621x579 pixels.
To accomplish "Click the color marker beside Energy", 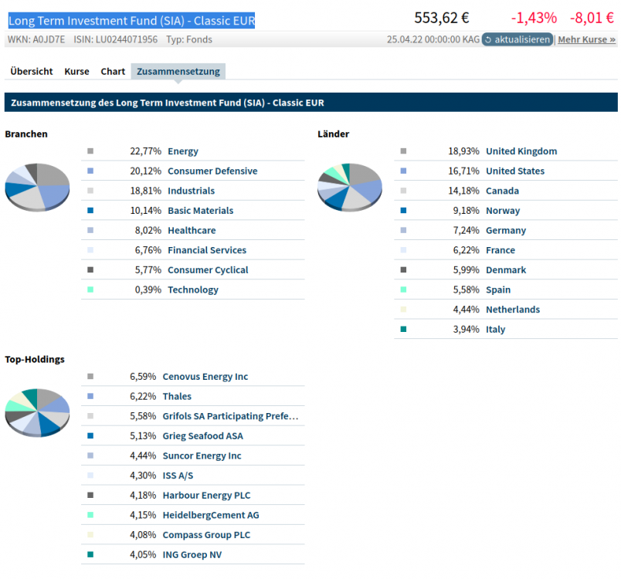I will (90, 151).
